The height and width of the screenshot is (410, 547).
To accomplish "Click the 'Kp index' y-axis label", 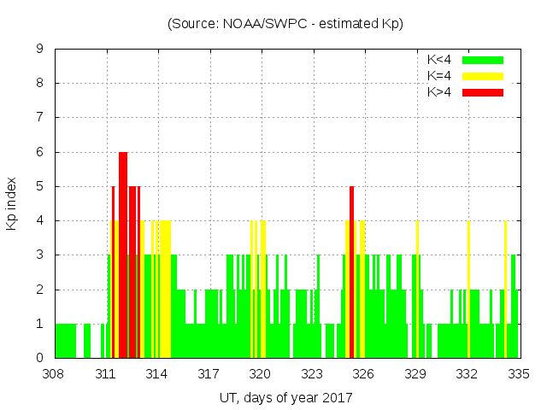I will (x=12, y=203).
